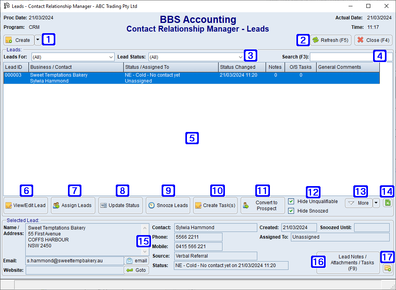This screenshot has width=396, height=290.
Task: Open Lead Notes / Attachments / Tasks
Action: pos(348,262)
